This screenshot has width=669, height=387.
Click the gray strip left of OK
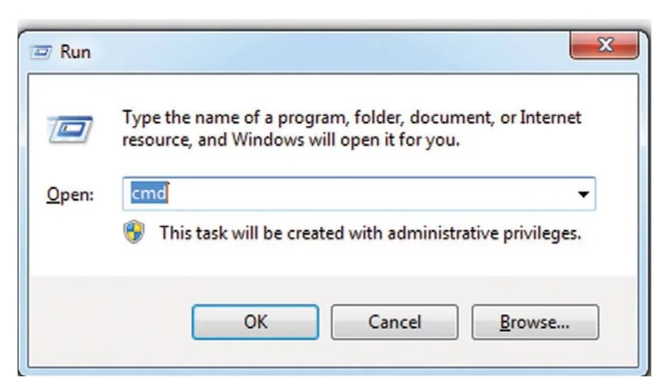pos(111,322)
